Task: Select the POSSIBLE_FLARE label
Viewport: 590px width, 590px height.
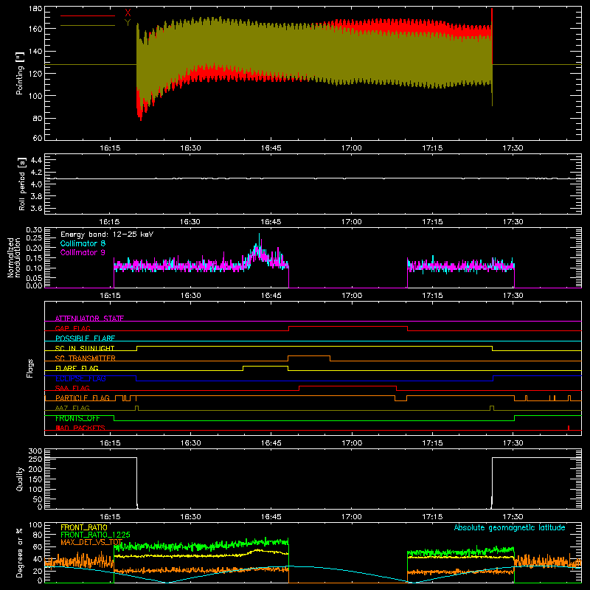Action: coord(85,339)
